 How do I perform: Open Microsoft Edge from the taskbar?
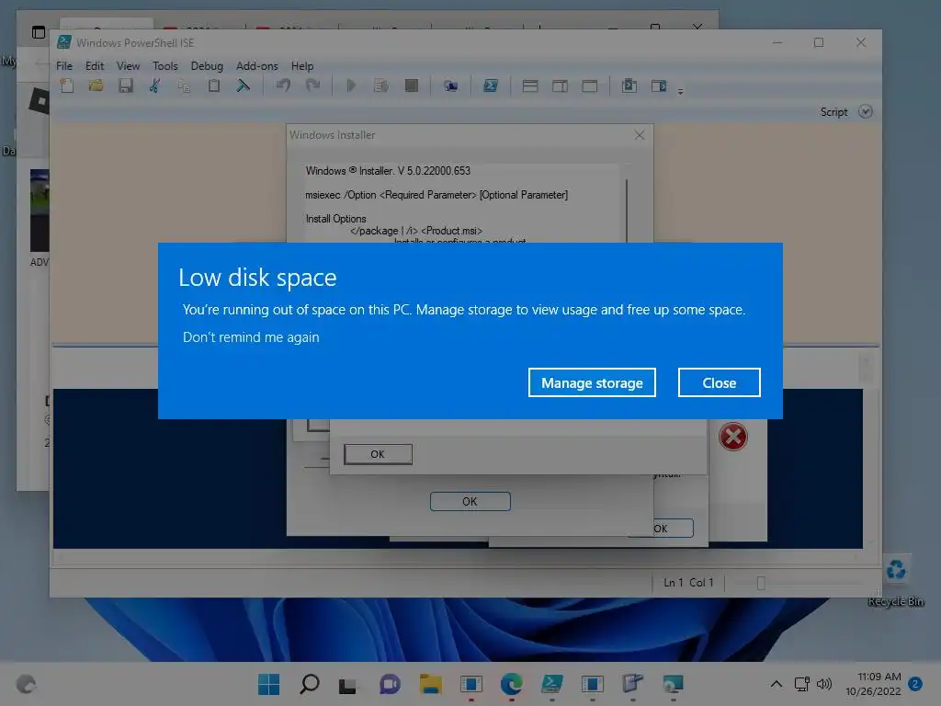511,684
